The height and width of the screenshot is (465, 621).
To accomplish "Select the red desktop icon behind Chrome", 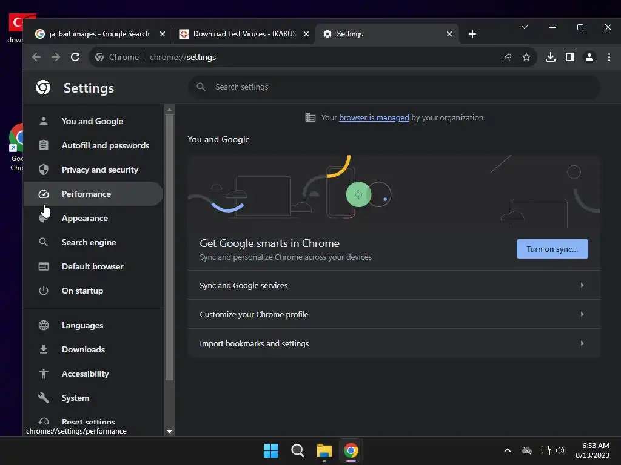I will tap(15, 28).
